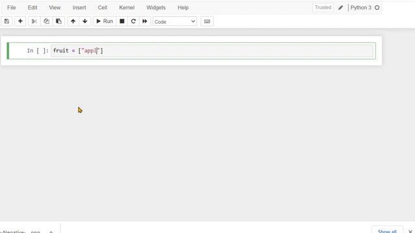Move selected cell down arrow

coord(85,21)
